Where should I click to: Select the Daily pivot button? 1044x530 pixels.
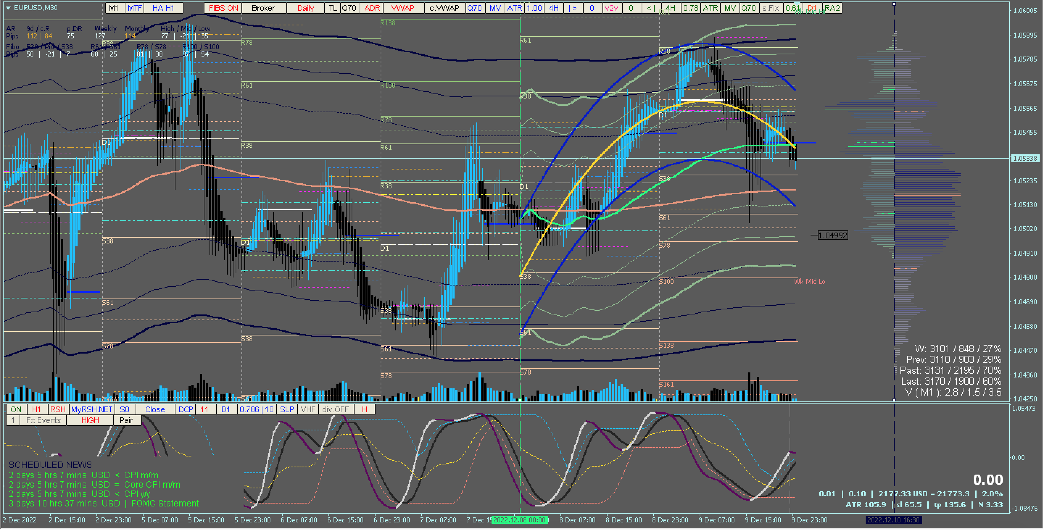pyautogui.click(x=306, y=8)
